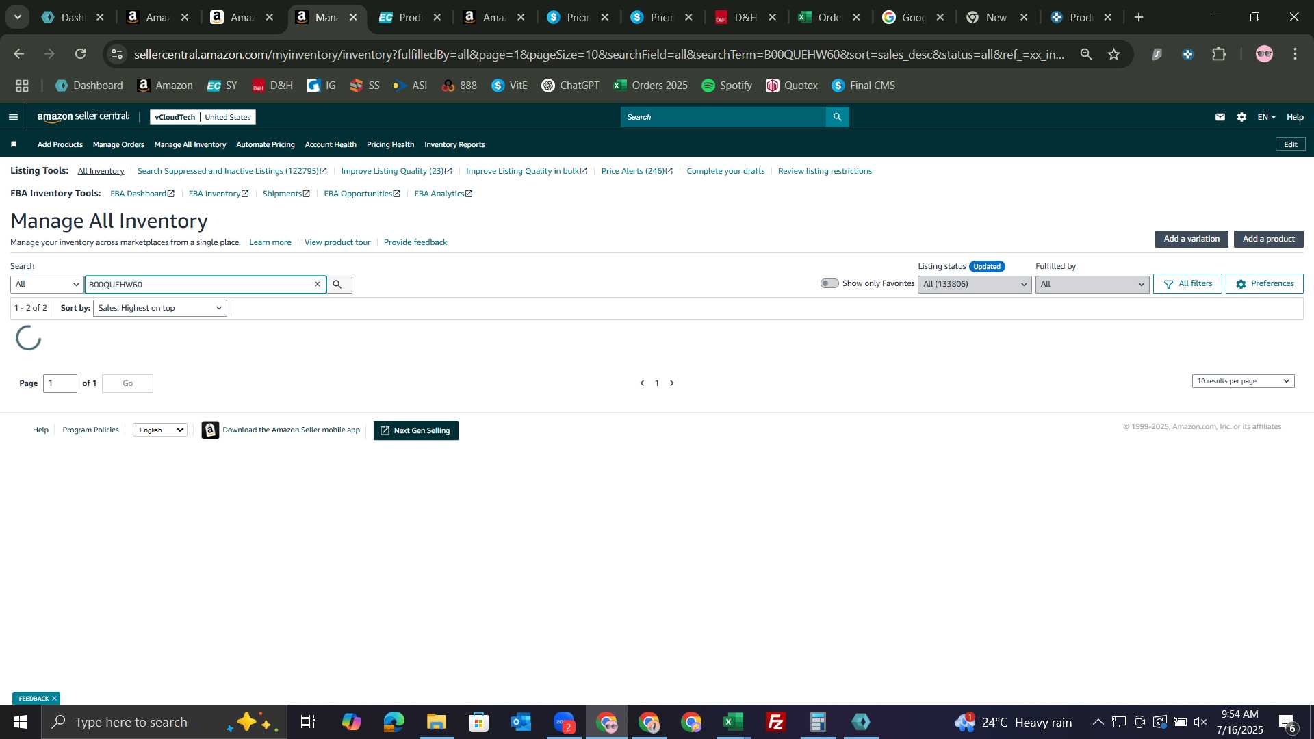Open the search field type dropdown 'All'
Viewport: 1314px width, 739px height.
(47, 284)
